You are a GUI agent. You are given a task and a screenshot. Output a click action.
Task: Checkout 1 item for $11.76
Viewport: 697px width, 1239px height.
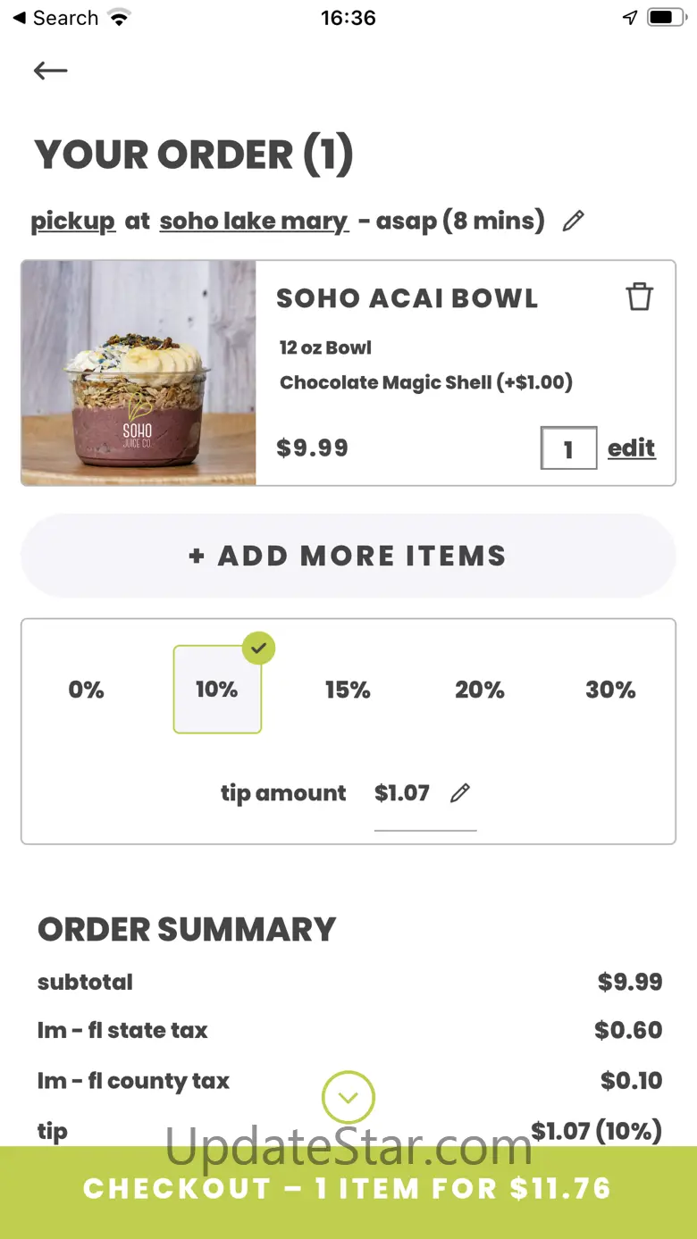[x=348, y=1189]
